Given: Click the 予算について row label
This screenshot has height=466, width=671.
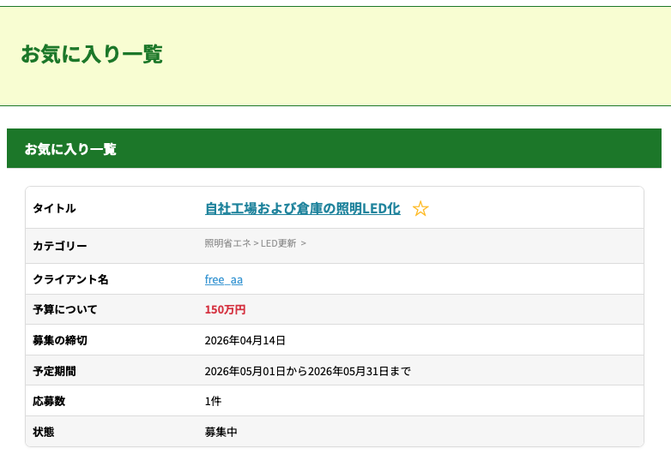Looking at the screenshot, I should tap(65, 309).
